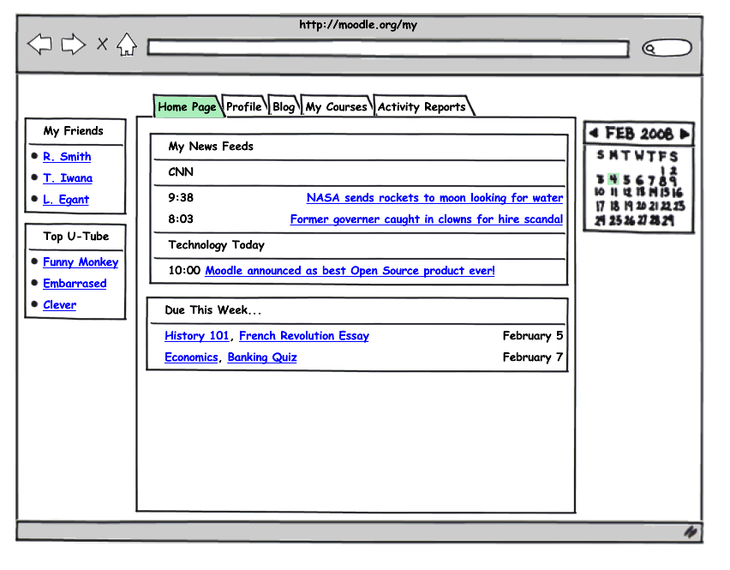Open the Embarrased video link
This screenshot has height=570, width=730.
coord(75,283)
